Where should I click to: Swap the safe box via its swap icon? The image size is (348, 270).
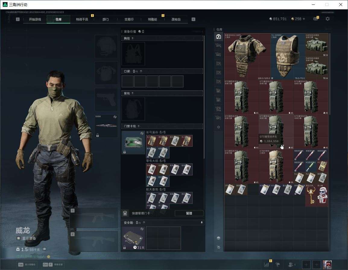tap(142, 229)
